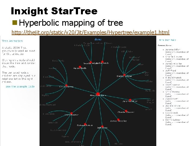Select 'Charlie Clouser' in the connections list

174,57
